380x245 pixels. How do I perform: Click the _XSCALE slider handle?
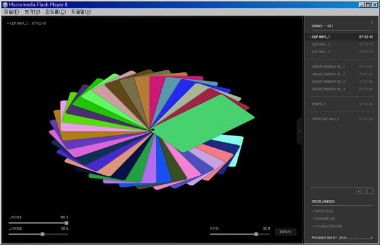pos(66,223)
